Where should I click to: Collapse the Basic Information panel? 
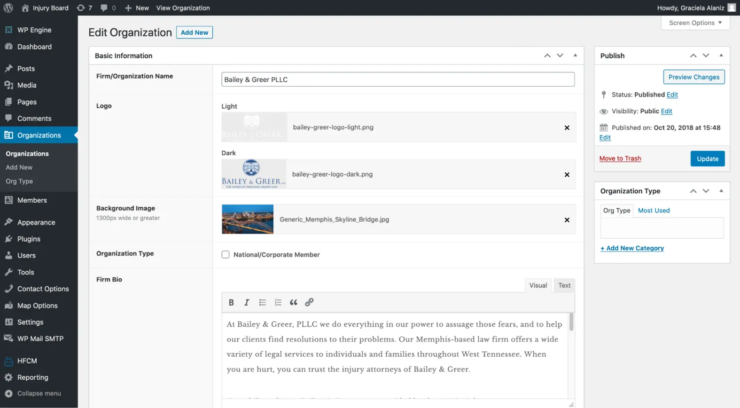point(575,55)
